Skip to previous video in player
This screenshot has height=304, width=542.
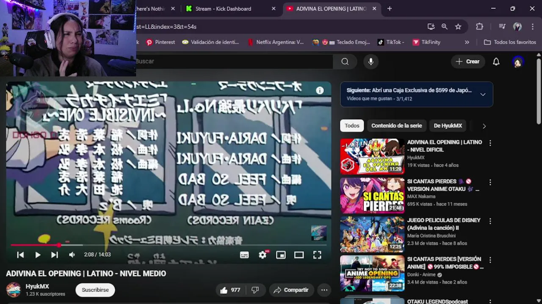click(x=20, y=255)
